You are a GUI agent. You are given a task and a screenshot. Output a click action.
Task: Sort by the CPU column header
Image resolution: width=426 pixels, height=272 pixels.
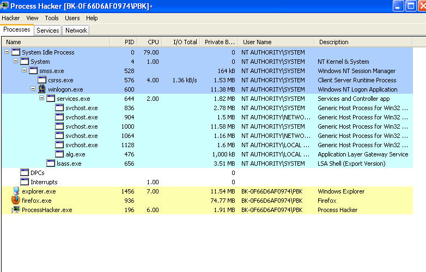pyautogui.click(x=150, y=42)
